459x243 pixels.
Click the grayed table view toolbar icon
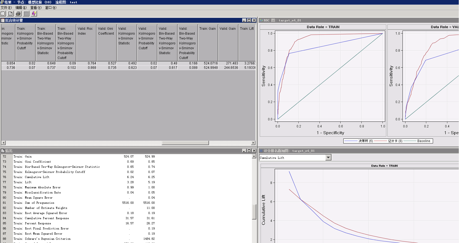(26, 14)
